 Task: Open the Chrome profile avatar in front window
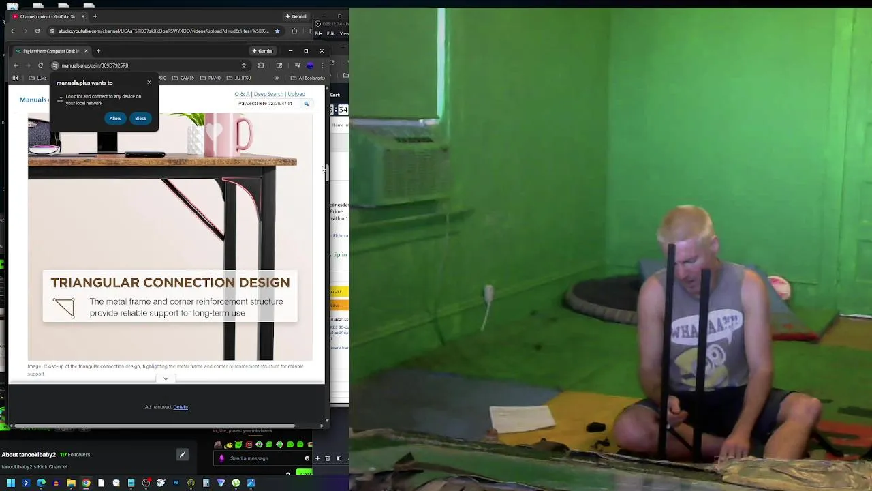coord(310,65)
